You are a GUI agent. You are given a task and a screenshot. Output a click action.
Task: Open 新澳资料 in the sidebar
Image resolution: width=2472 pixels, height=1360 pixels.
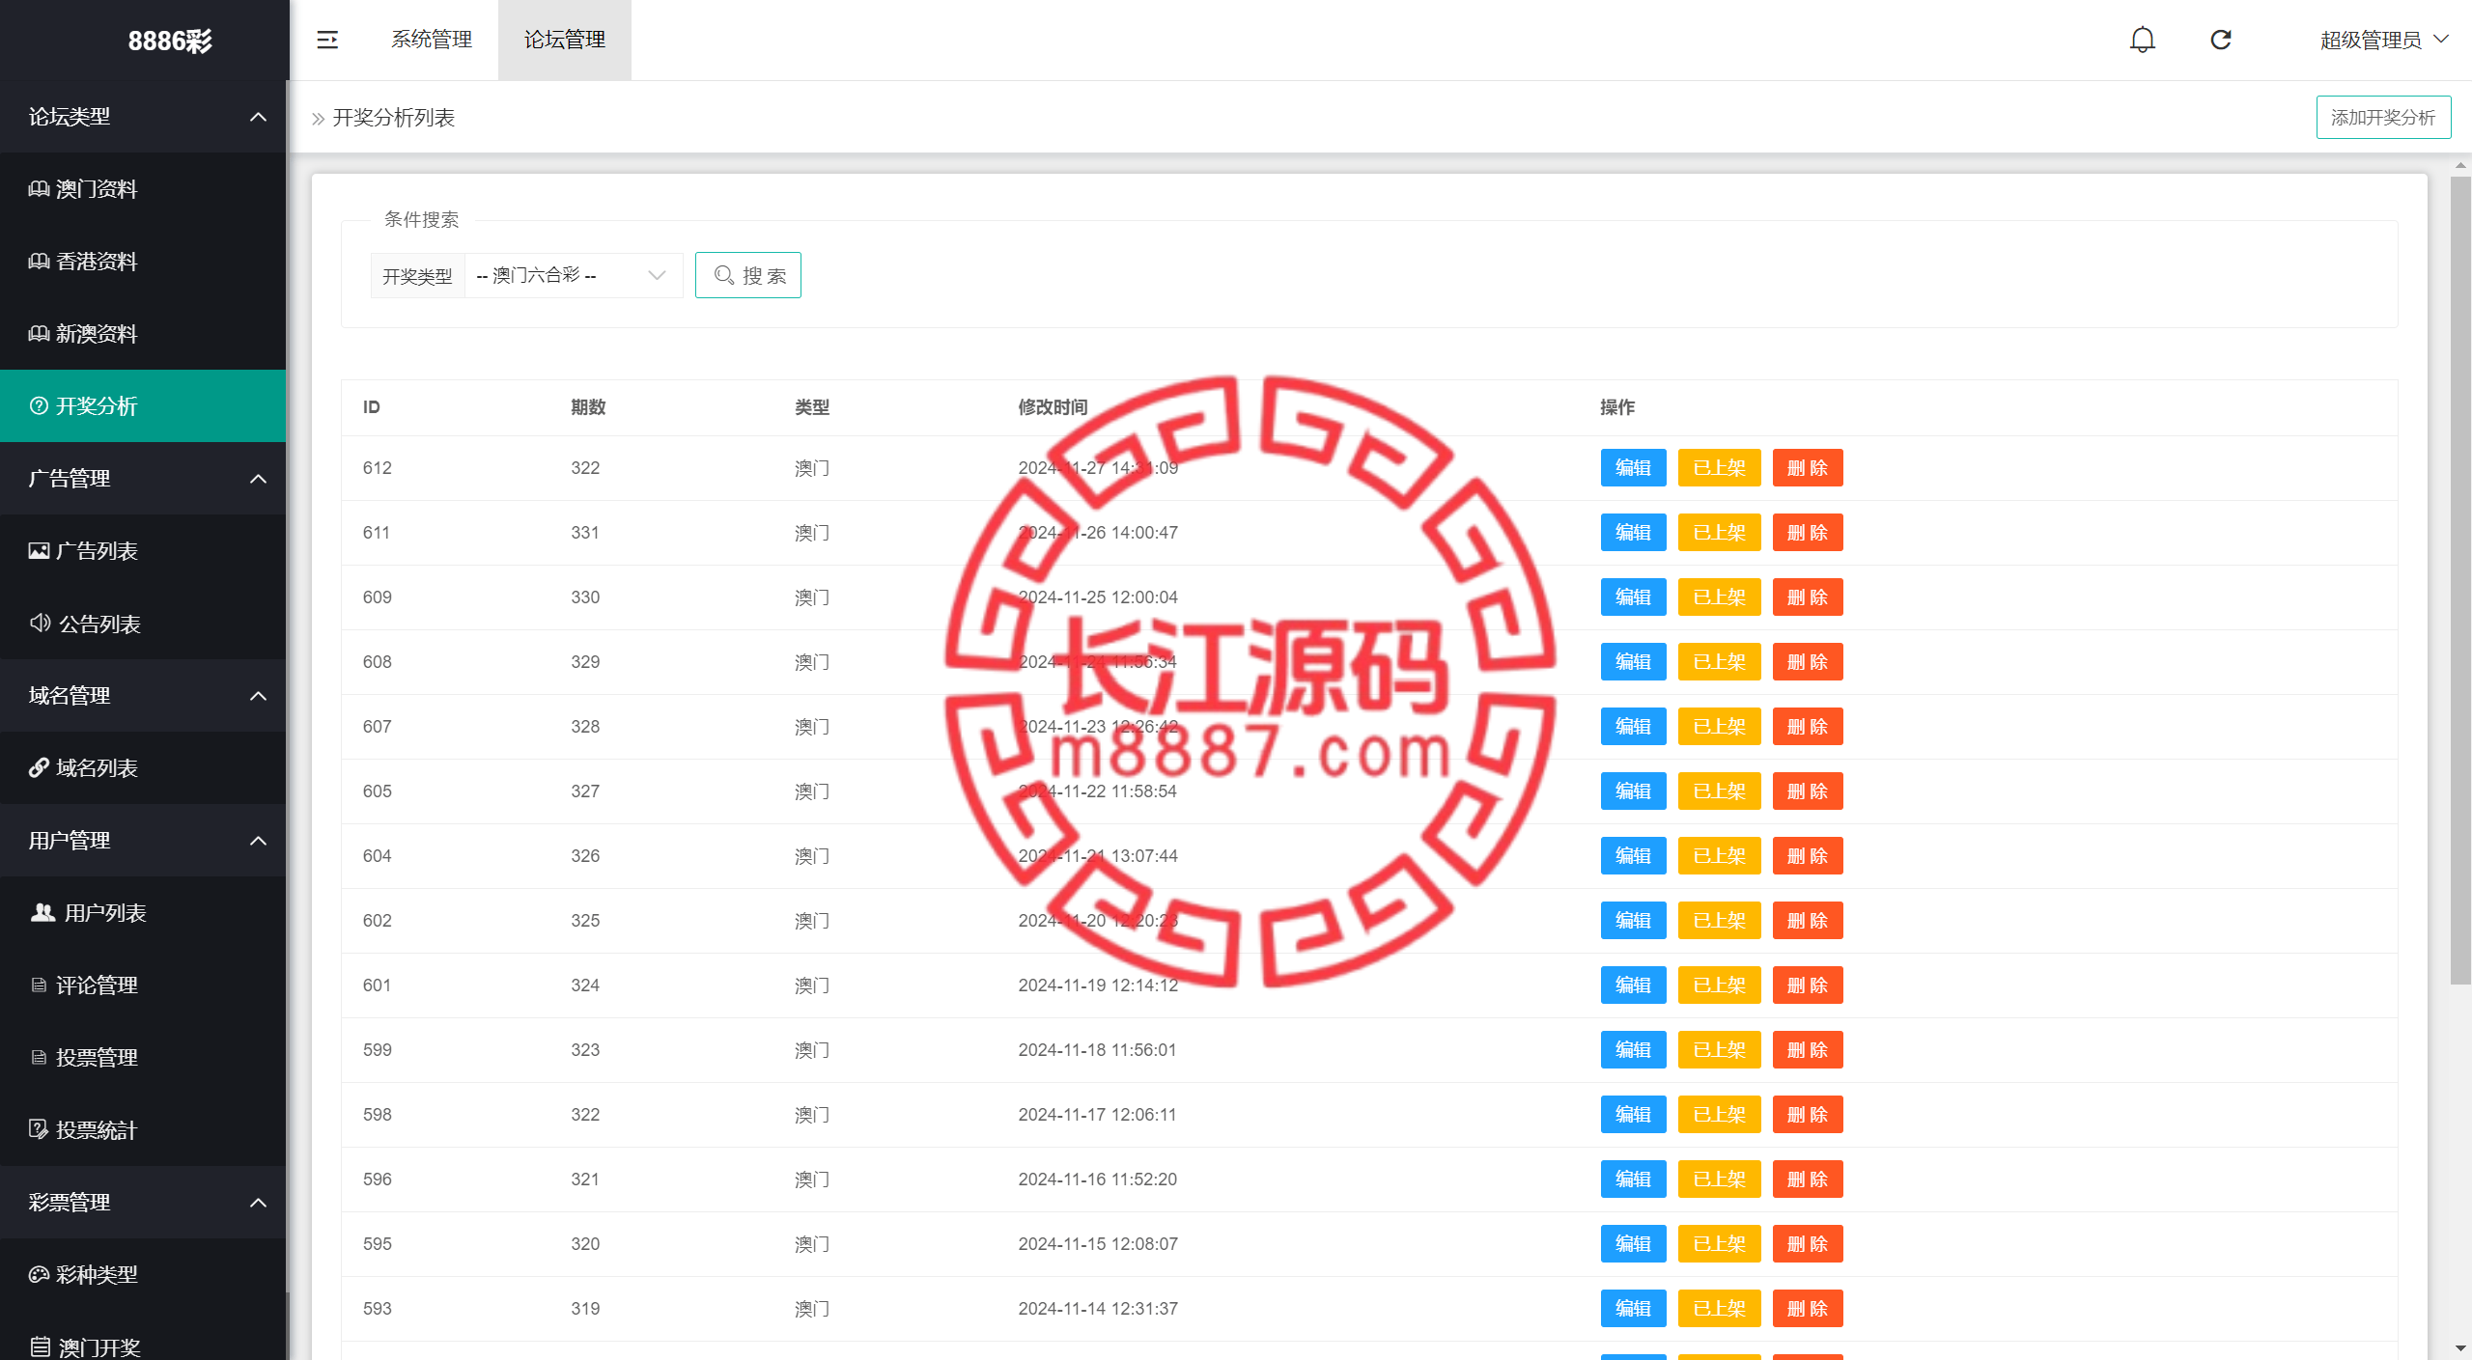143,334
